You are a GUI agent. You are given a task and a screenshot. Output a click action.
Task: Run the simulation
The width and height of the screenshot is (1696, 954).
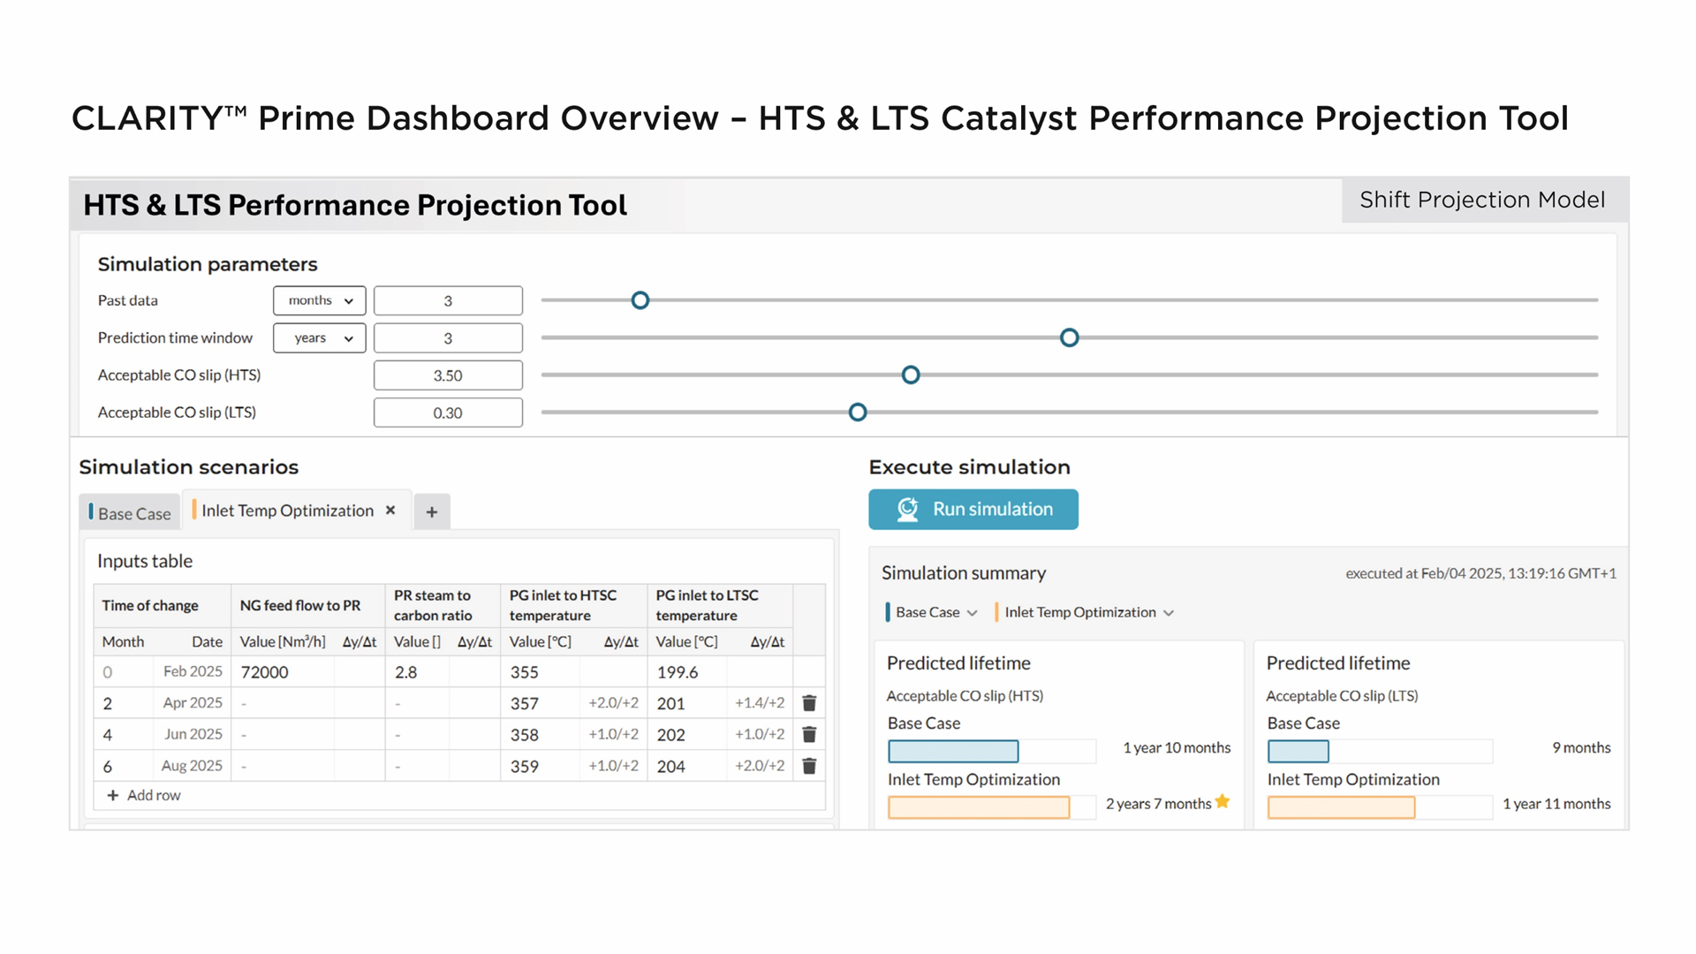point(973,510)
